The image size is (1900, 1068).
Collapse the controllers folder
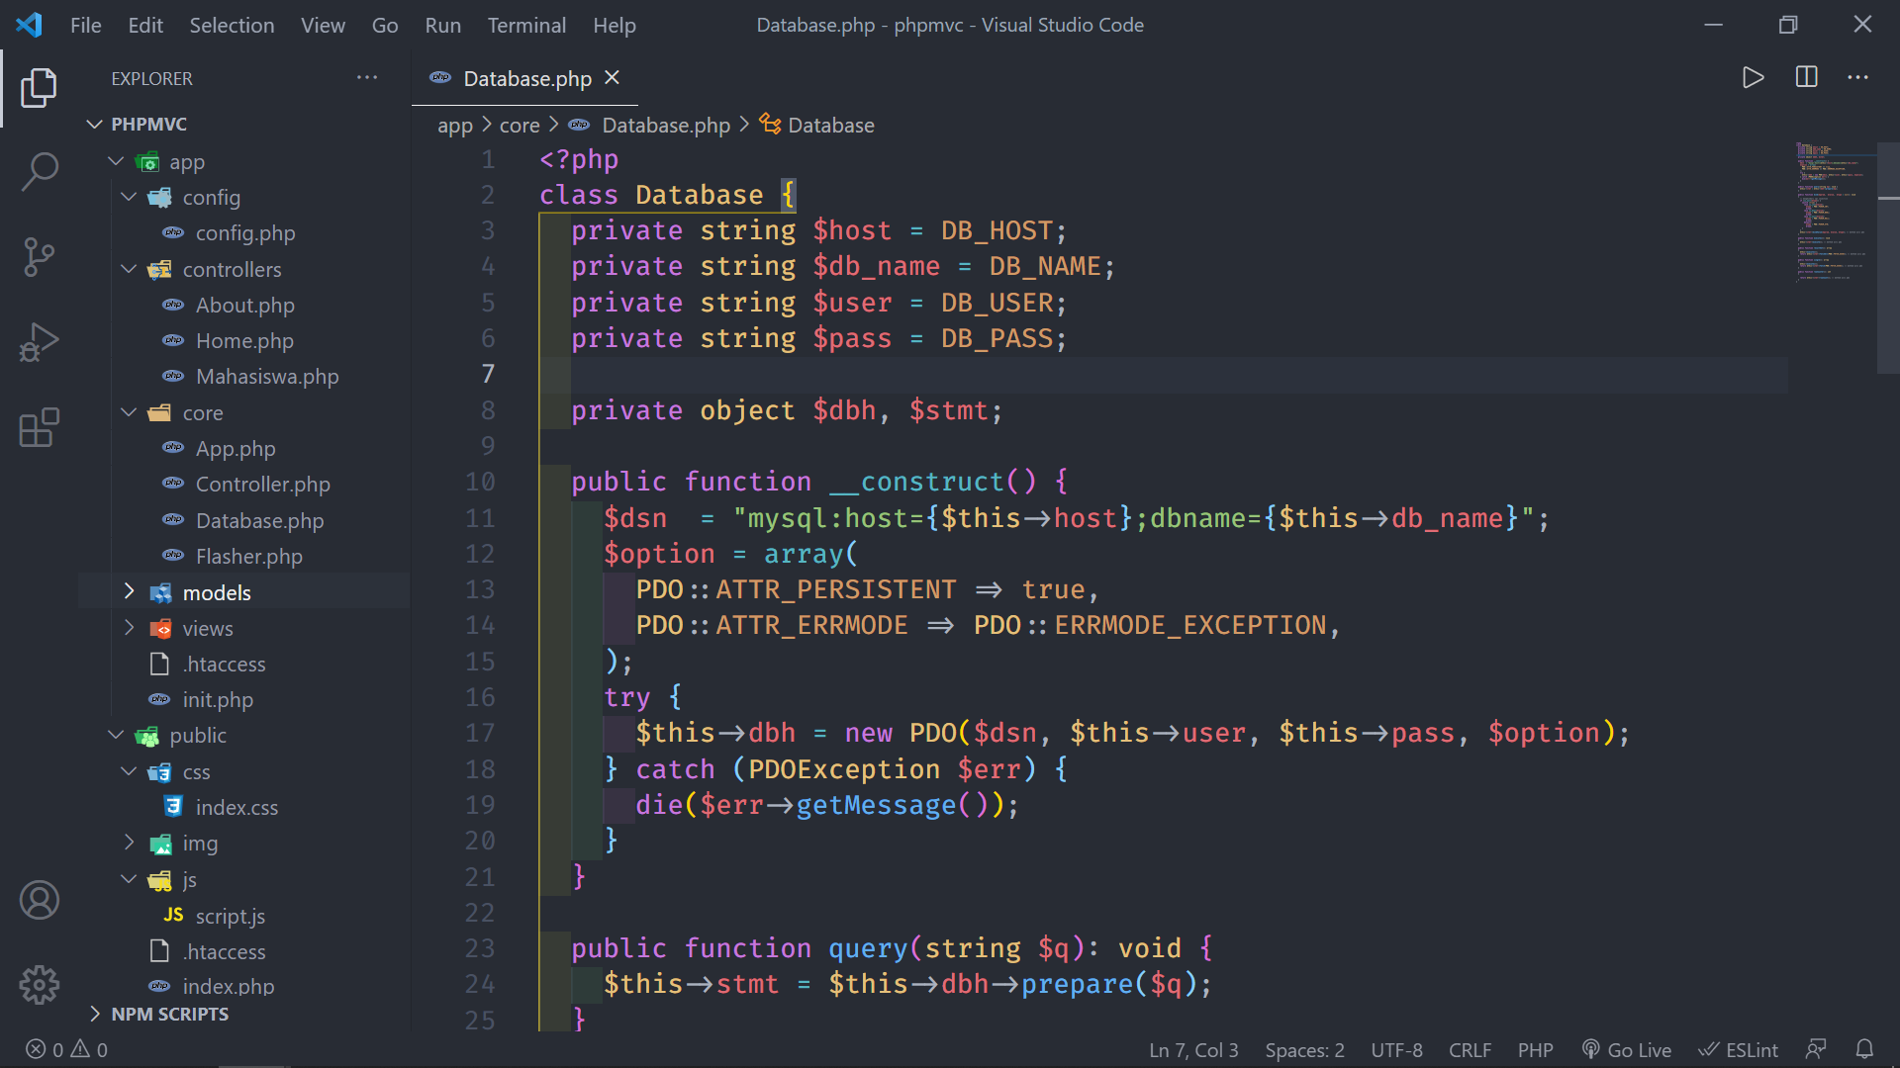point(129,269)
